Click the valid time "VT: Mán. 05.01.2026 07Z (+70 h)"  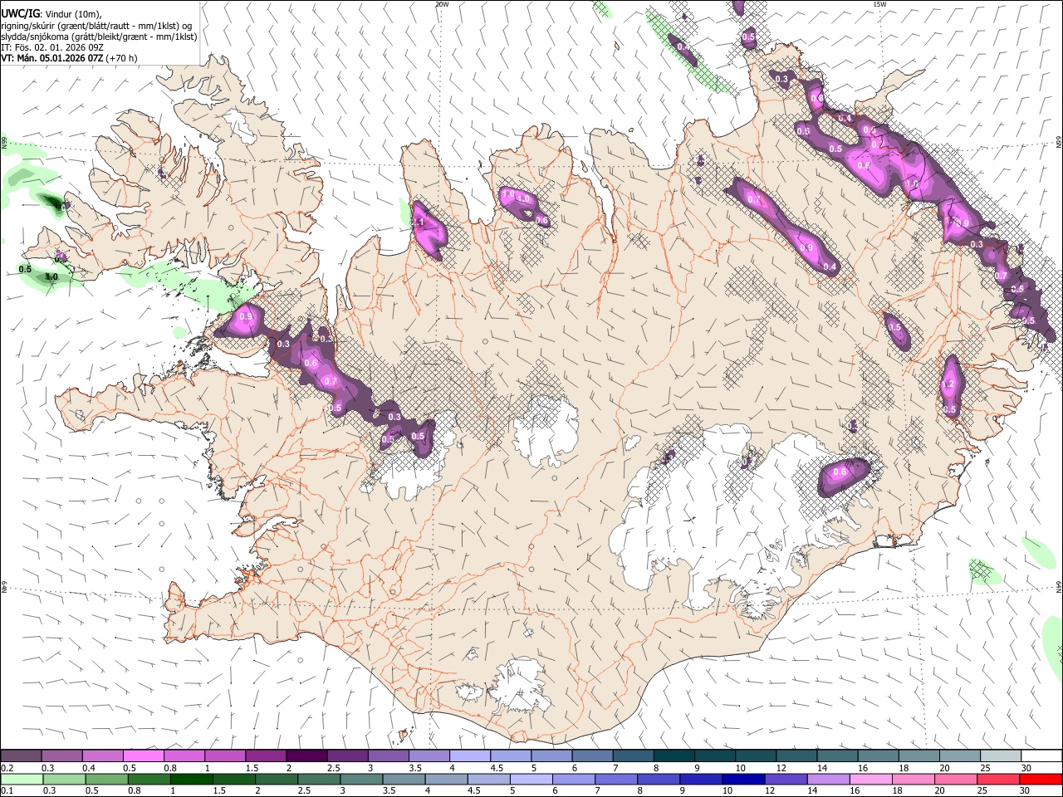point(69,58)
